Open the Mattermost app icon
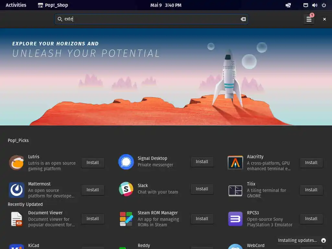Viewport: 332px width, 249px height. pyautogui.click(x=17, y=190)
